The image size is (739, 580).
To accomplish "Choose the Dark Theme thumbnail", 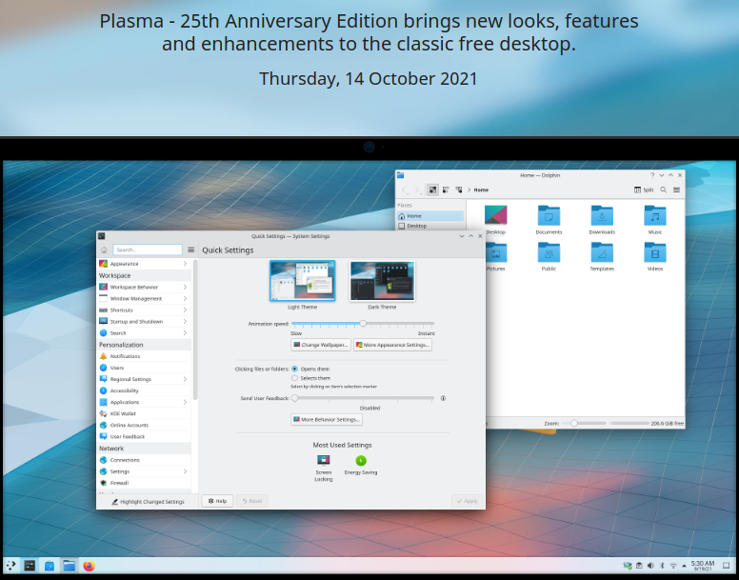I will (x=382, y=281).
